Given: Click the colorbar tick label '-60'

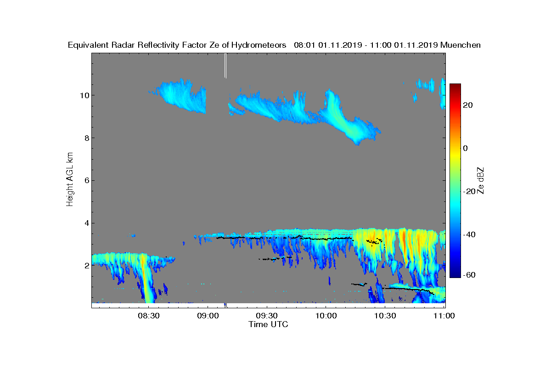Looking at the screenshot, I should (469, 275).
